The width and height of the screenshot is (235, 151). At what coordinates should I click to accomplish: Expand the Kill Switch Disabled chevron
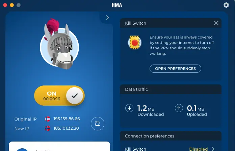click(x=213, y=149)
